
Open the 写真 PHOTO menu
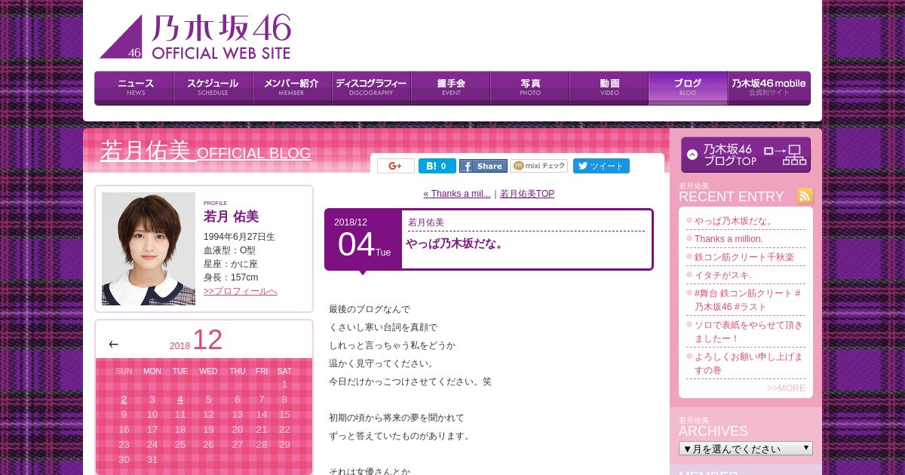click(529, 88)
